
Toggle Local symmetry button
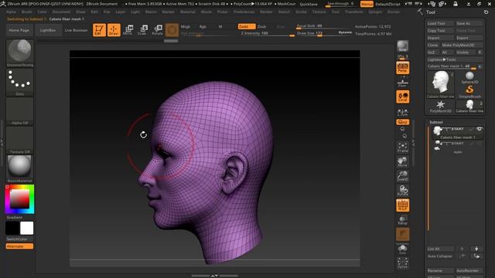tap(402, 97)
